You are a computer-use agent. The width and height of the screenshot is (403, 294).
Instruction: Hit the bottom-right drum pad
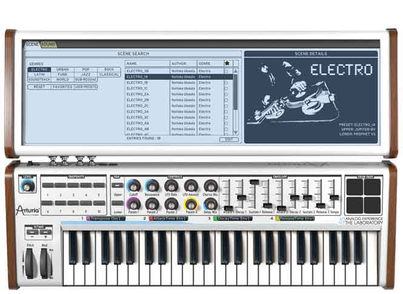(372, 205)
